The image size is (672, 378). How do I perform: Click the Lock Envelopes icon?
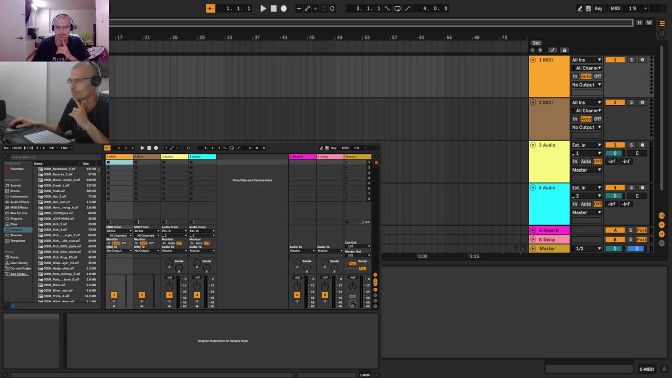point(564,50)
